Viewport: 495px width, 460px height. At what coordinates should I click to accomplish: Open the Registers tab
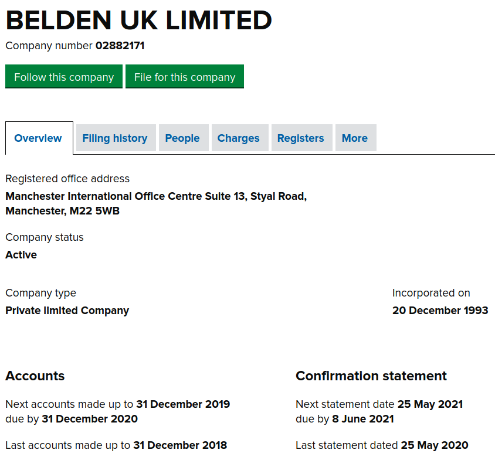(300, 138)
